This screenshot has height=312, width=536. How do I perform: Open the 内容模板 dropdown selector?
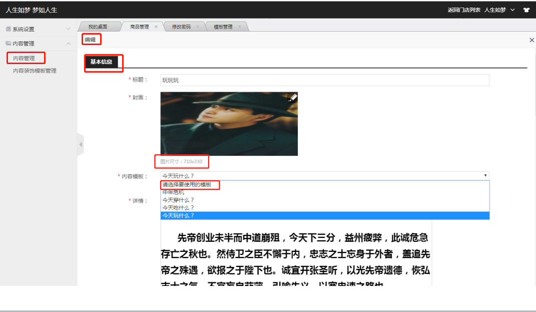pos(324,176)
